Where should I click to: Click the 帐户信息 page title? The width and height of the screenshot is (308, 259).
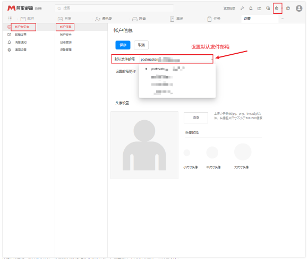point(123,30)
